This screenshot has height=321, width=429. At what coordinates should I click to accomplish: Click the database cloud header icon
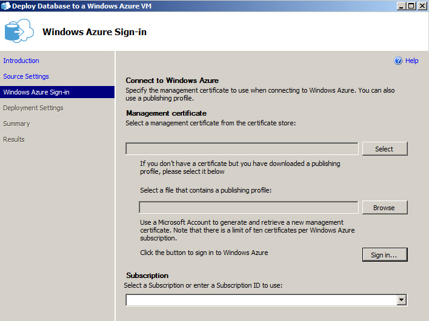point(19,31)
